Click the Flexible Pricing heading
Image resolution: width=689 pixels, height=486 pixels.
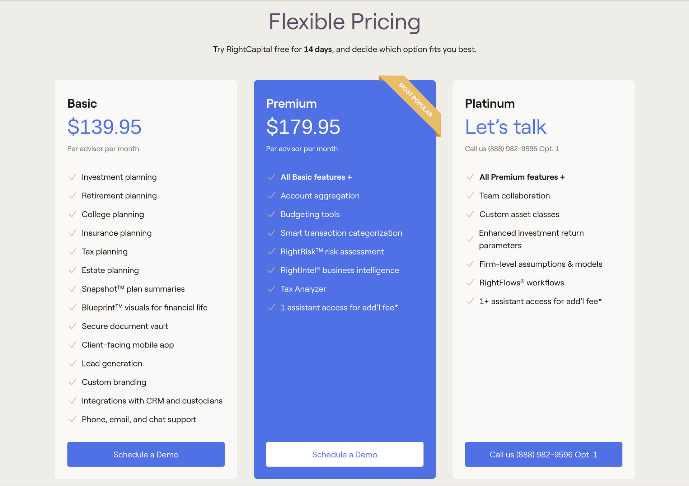coord(344,22)
